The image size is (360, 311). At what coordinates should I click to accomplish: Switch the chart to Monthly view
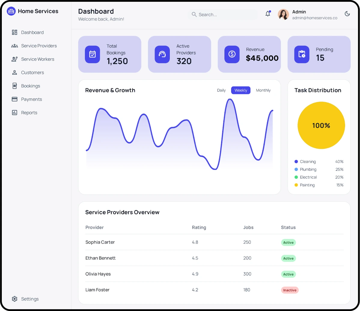pos(263,90)
